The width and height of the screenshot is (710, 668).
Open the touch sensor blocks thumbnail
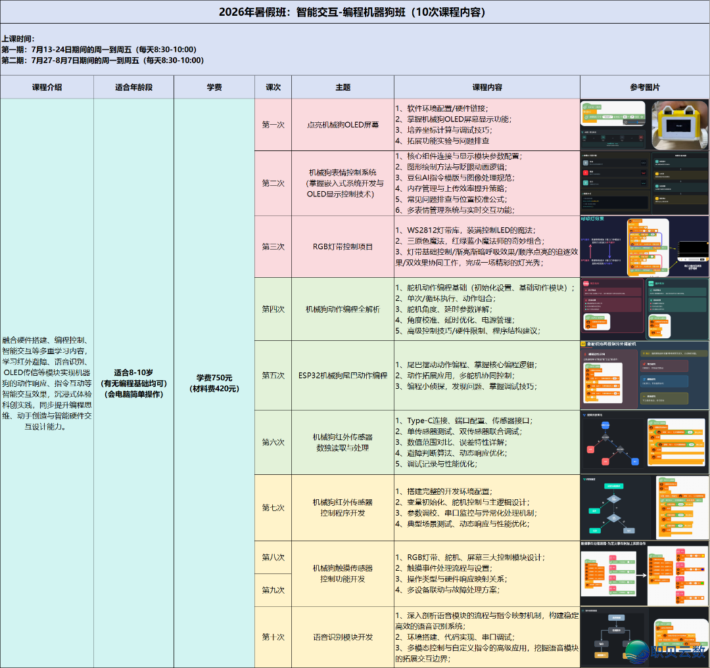645,573
